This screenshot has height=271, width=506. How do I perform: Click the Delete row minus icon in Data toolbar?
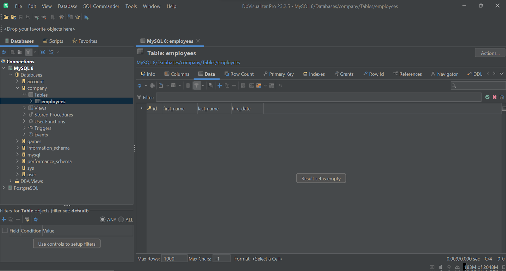(x=234, y=86)
